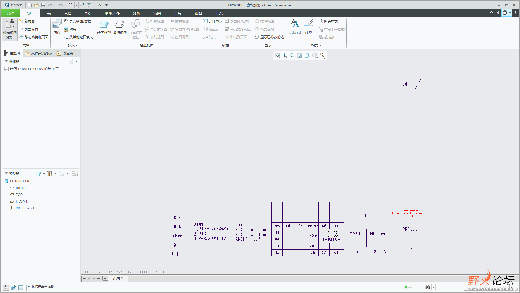
Task: Click the New file icon in quick access toolbar
Action: 30,5
